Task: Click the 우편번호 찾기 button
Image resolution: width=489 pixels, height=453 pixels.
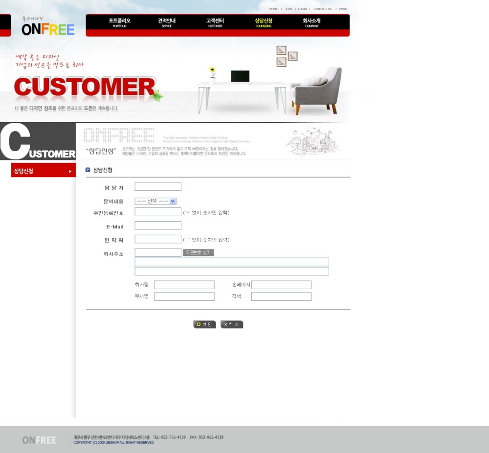Action: click(198, 252)
